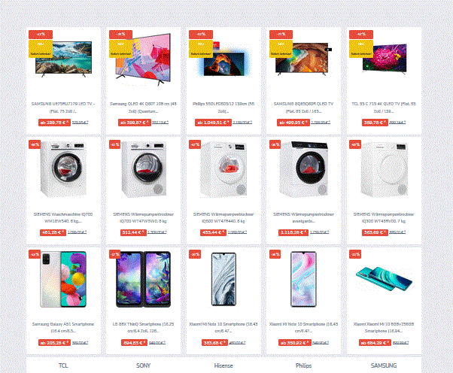
Task: Open the Samsung Galaxy A51 Smartphone image
Action: pyautogui.click(x=63, y=279)
